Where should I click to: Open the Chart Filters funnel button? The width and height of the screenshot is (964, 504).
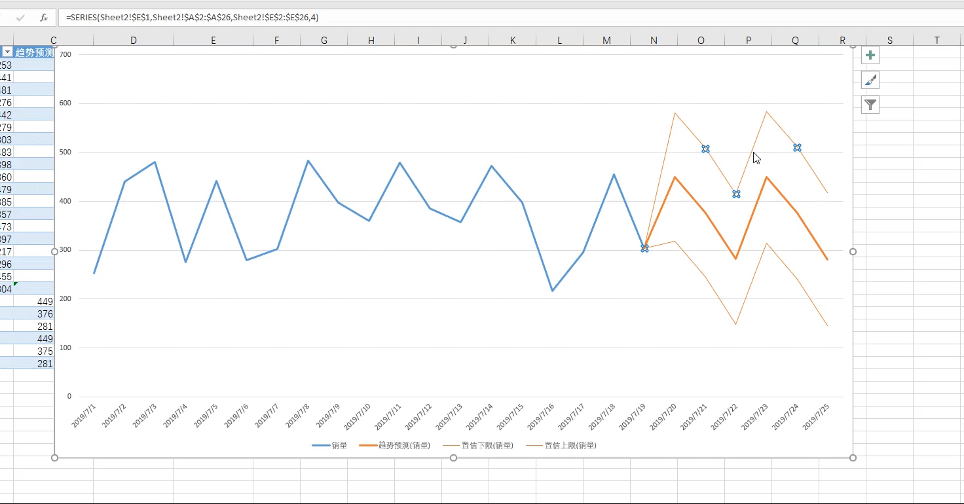pos(870,105)
